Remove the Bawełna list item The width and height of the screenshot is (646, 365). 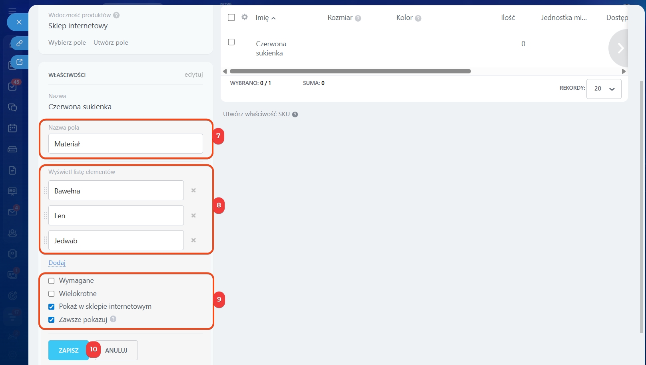[x=193, y=191]
